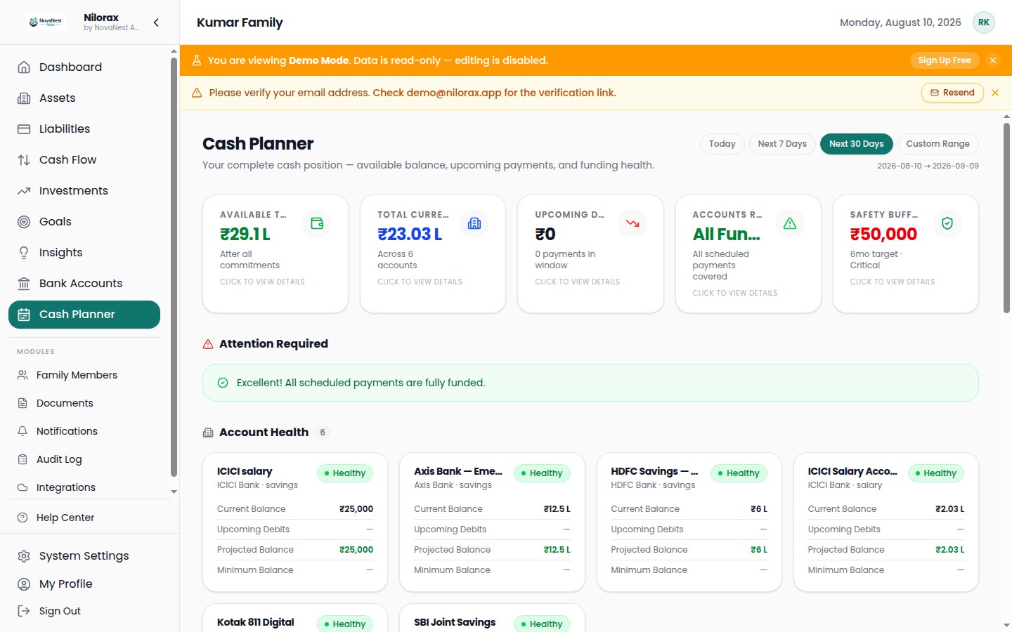The width and height of the screenshot is (1012, 632).
Task: Click Attention Required warning icon
Action: coord(208,344)
